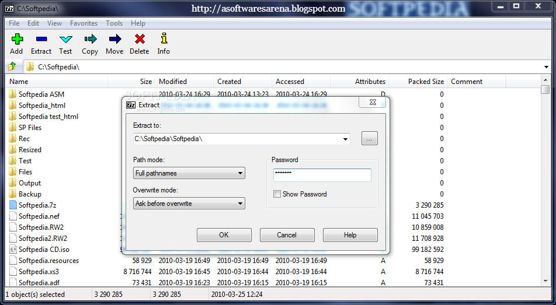This screenshot has height=305, width=556.
Task: Open the Overwrite mode dropdown
Action: (189, 204)
